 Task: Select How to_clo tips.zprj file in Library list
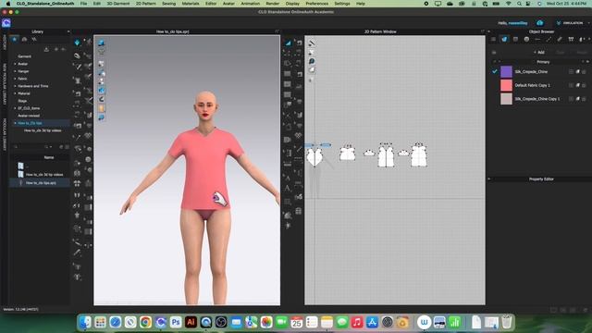click(41, 183)
